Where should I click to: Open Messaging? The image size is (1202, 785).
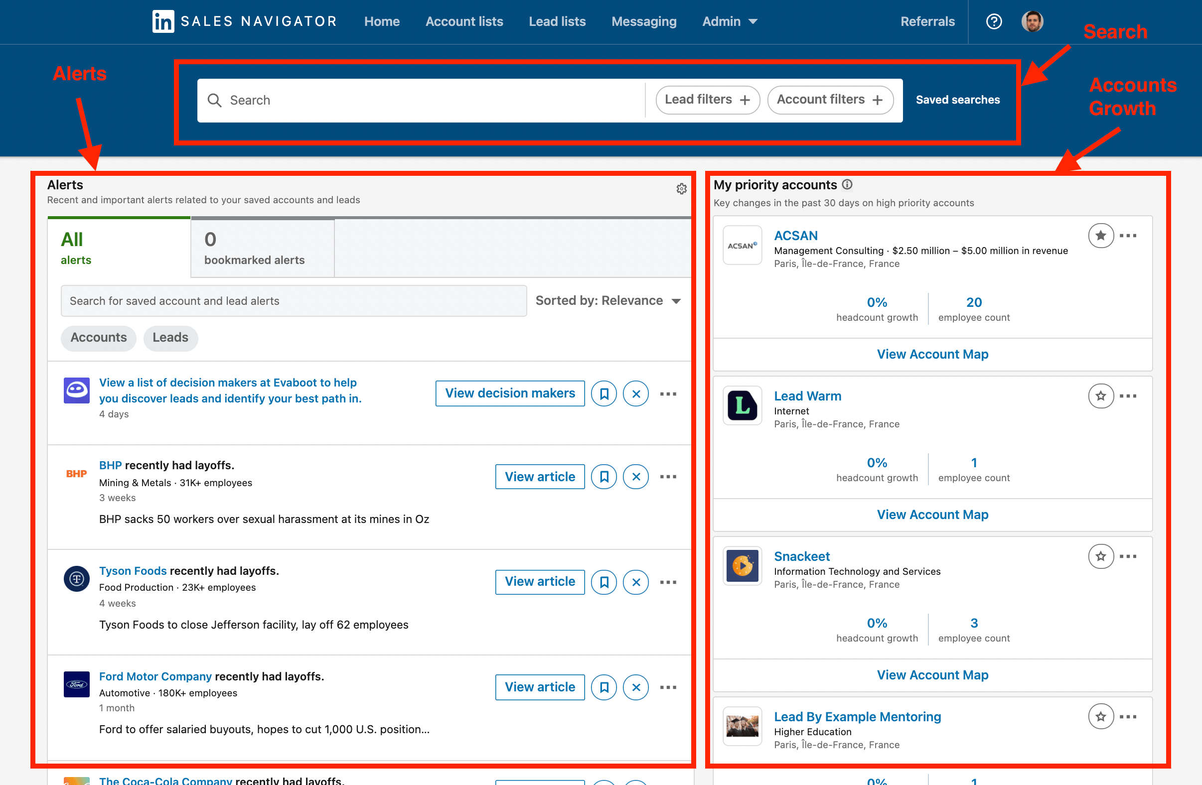[x=643, y=21]
